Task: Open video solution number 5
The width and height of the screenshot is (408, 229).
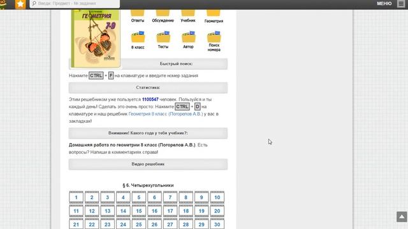Action: (x=139, y=197)
